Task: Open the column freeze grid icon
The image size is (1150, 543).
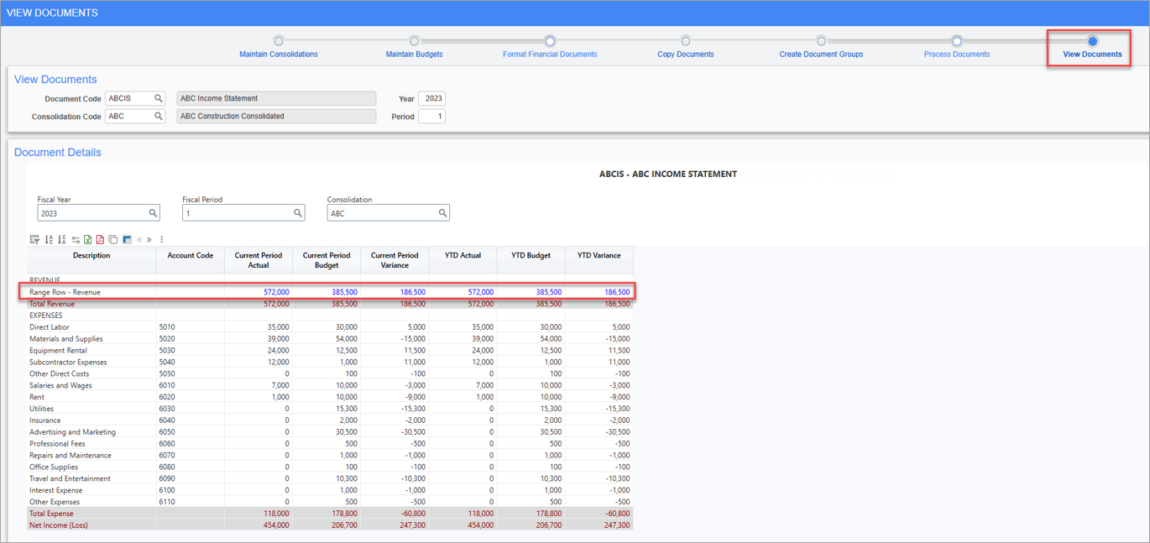Action: point(127,239)
